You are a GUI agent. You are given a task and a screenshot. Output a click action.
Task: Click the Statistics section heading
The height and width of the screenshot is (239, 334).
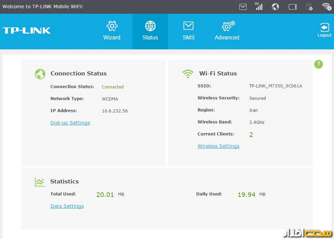coord(65,182)
